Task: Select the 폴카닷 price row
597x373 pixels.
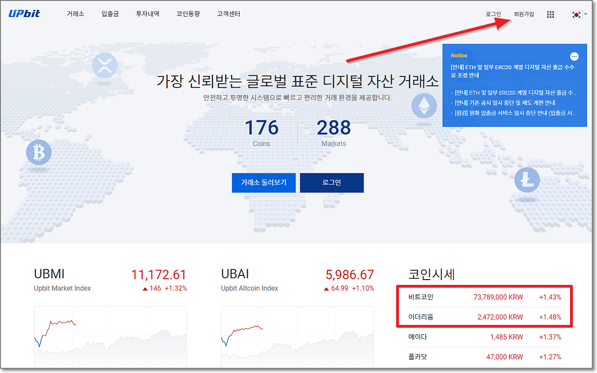Action: point(485,357)
